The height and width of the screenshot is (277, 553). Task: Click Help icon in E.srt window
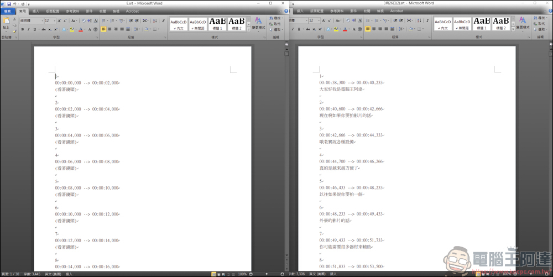286,11
